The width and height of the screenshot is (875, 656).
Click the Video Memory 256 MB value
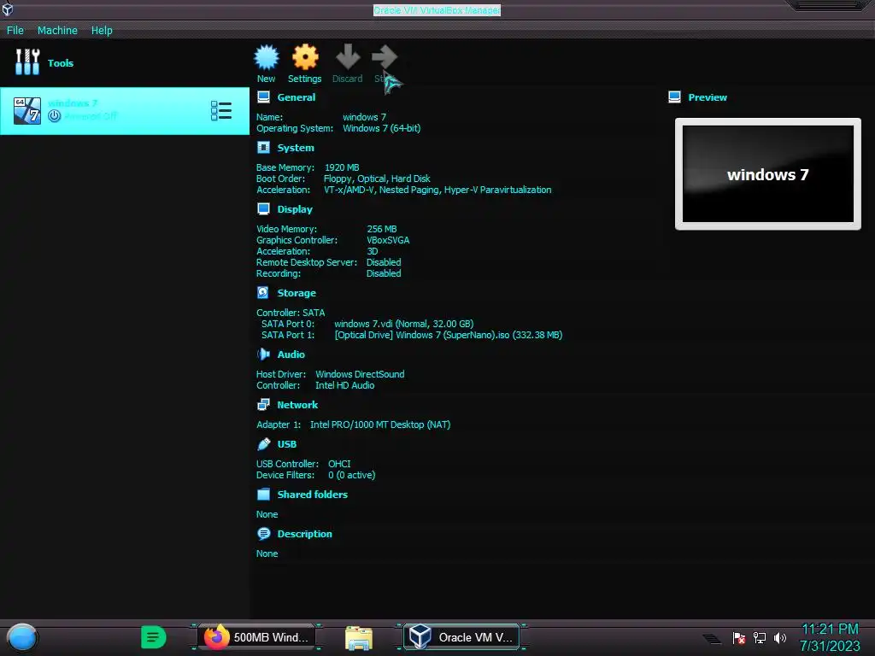click(x=382, y=229)
